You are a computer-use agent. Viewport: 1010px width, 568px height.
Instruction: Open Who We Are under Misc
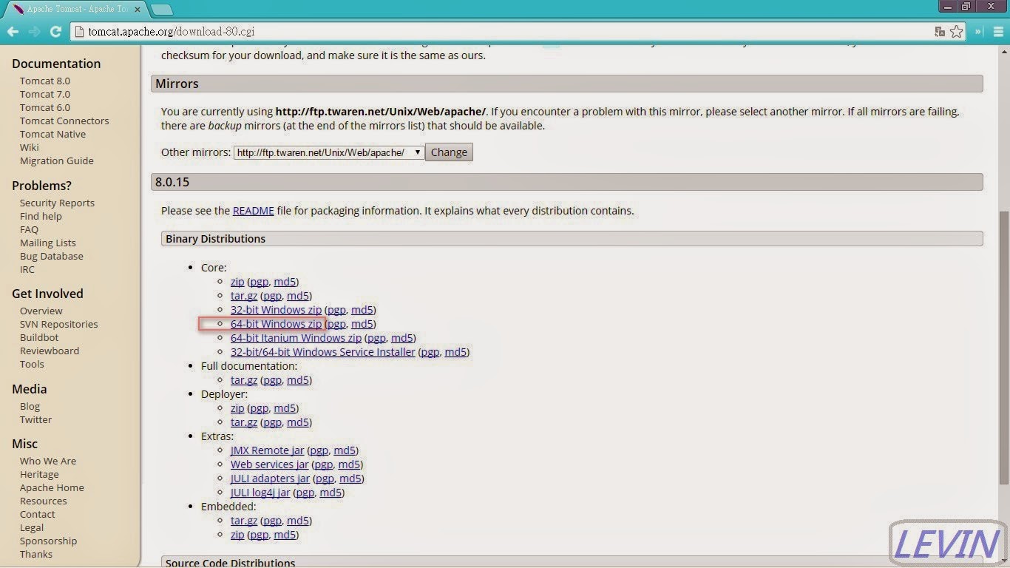pos(48,461)
